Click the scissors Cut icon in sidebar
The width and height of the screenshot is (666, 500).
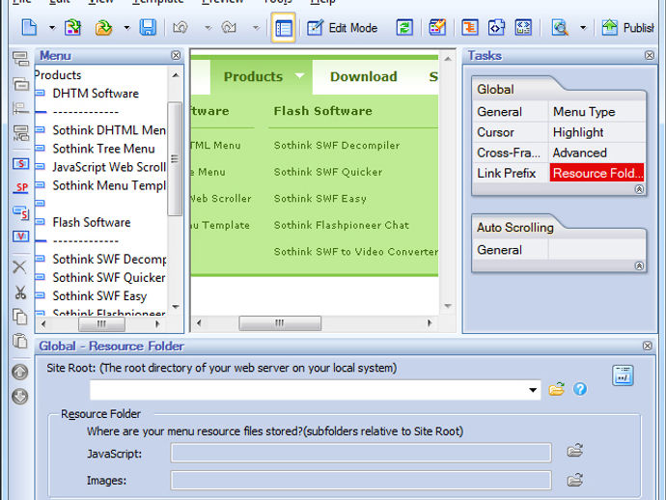tap(20, 292)
